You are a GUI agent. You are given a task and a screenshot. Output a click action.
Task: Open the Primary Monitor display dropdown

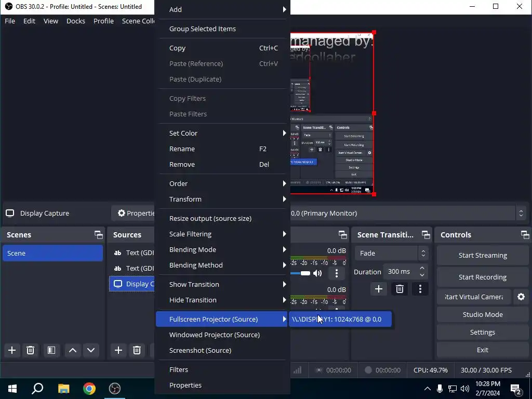tap(408, 214)
